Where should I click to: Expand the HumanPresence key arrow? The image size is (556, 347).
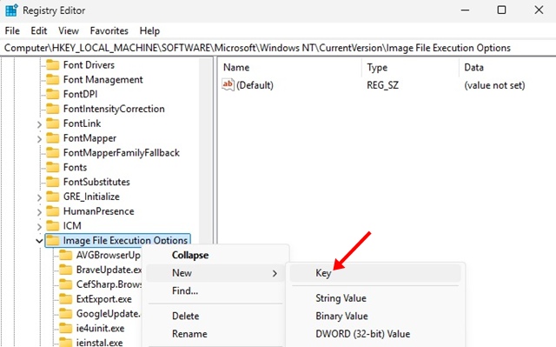click(x=39, y=212)
